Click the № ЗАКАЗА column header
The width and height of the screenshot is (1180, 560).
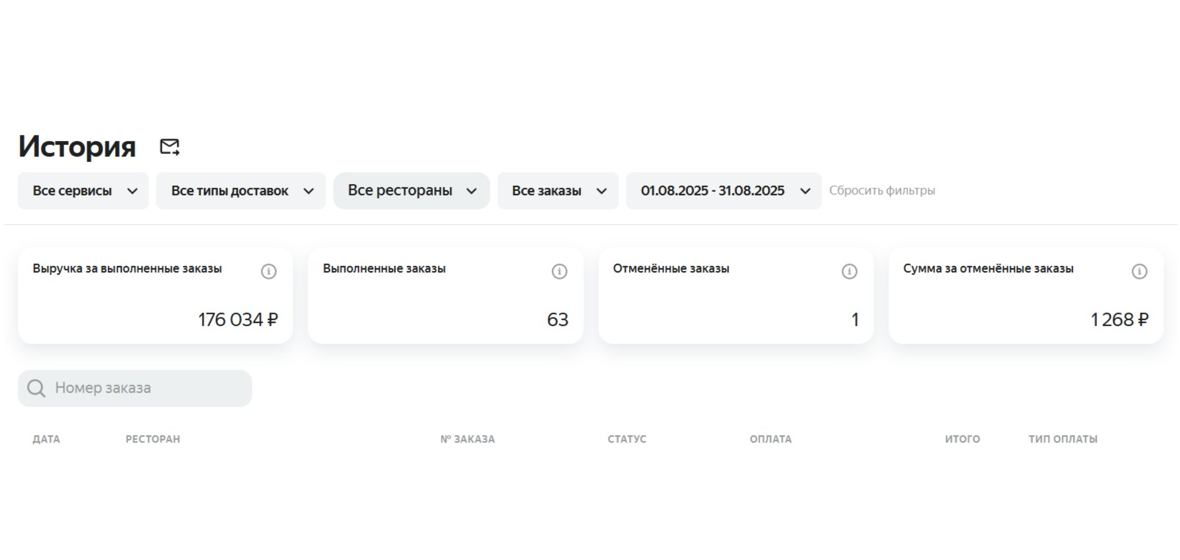tap(468, 439)
